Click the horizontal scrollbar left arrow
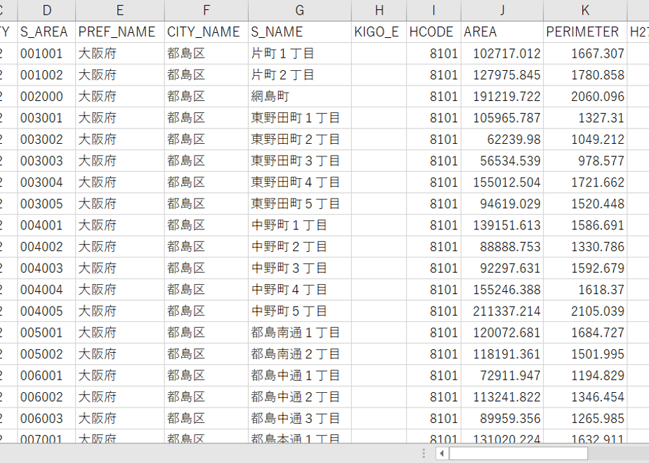The height and width of the screenshot is (463, 649). tap(442, 453)
